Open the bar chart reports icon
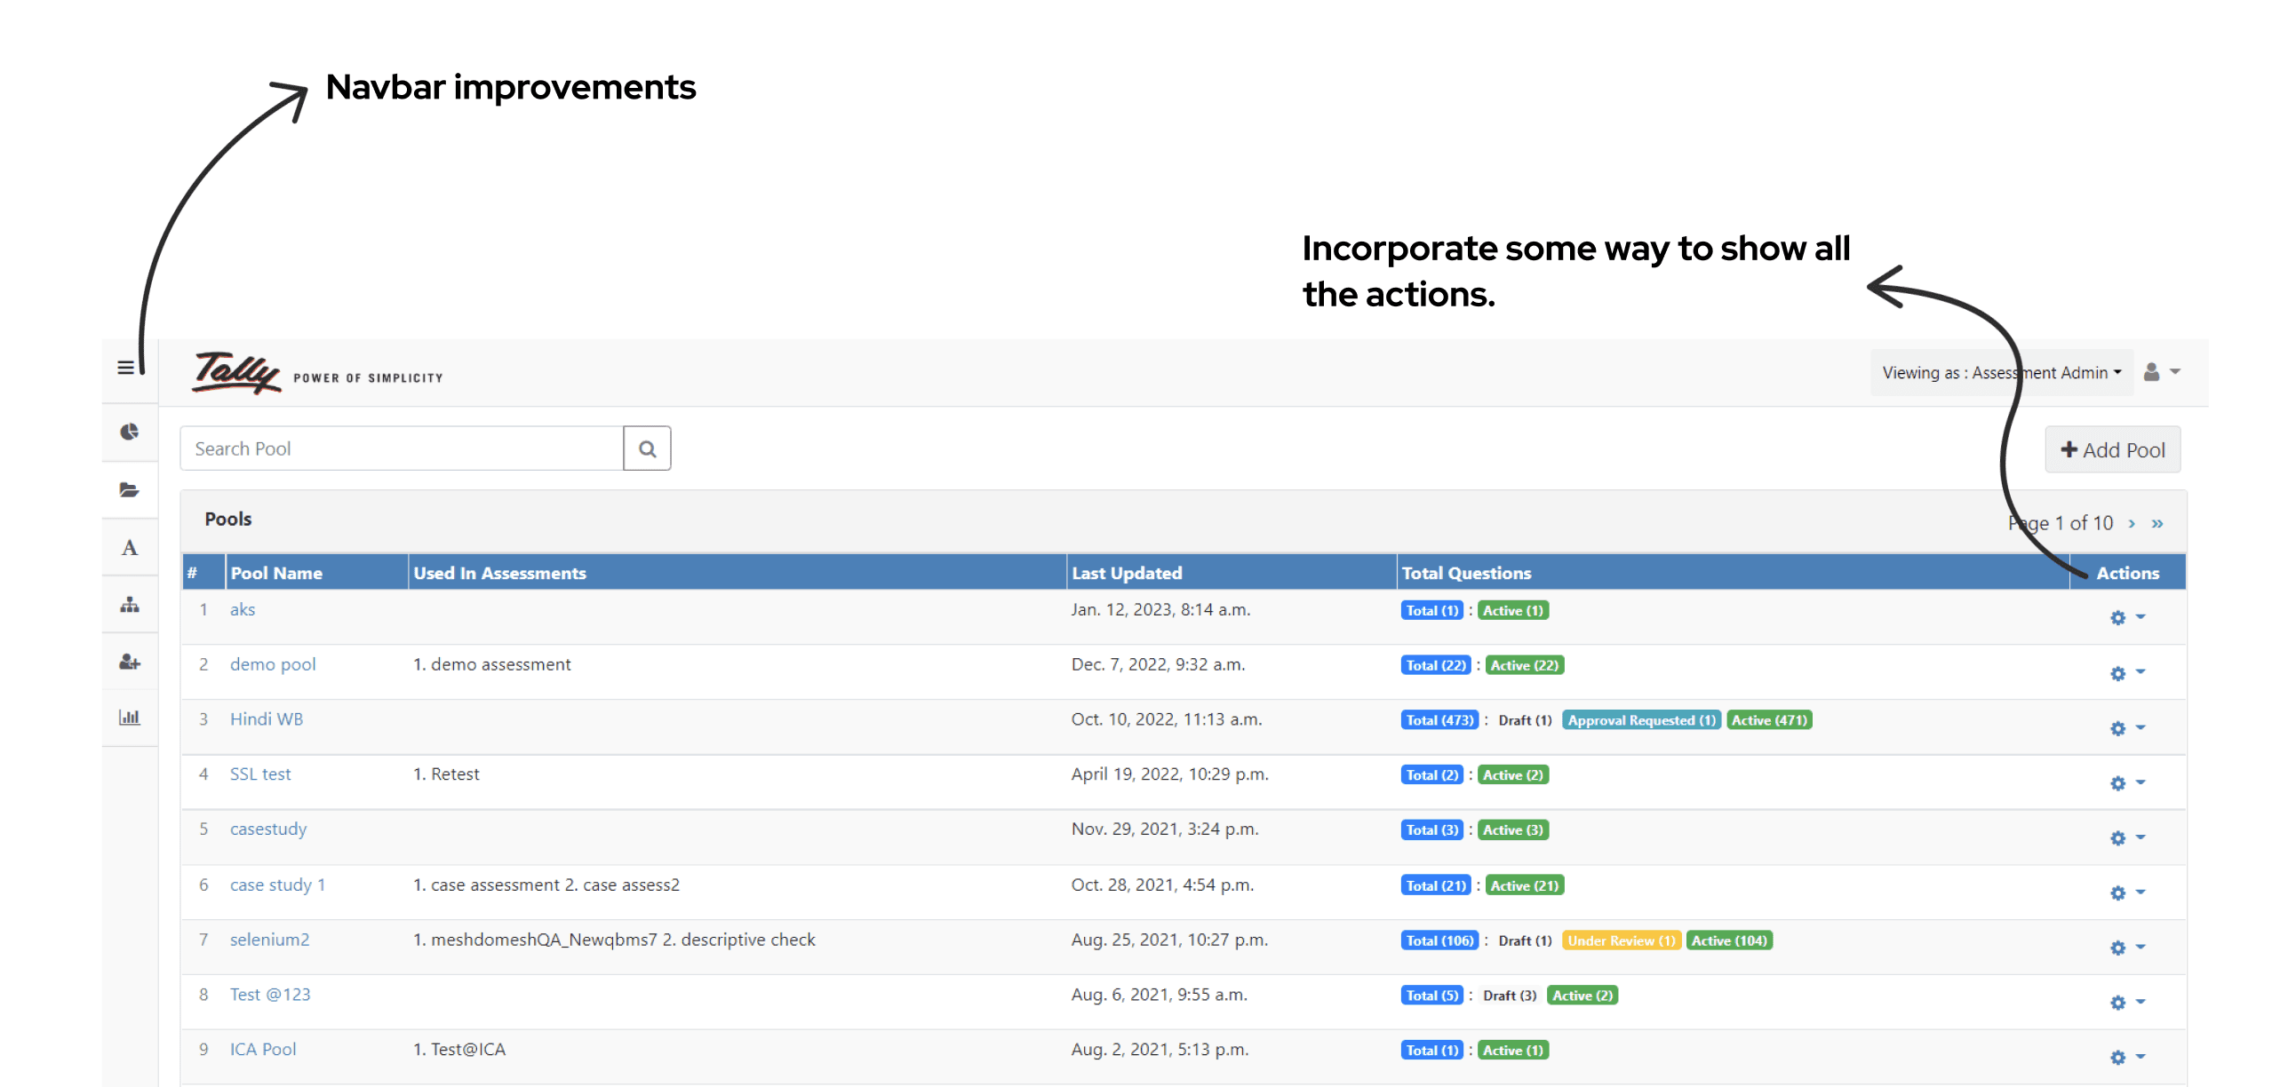This screenshot has width=2280, height=1087. pos(130,718)
